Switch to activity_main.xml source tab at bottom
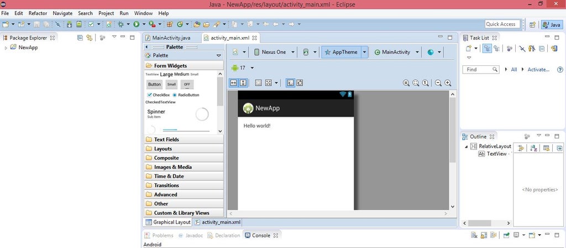566x248 pixels. click(x=218, y=222)
